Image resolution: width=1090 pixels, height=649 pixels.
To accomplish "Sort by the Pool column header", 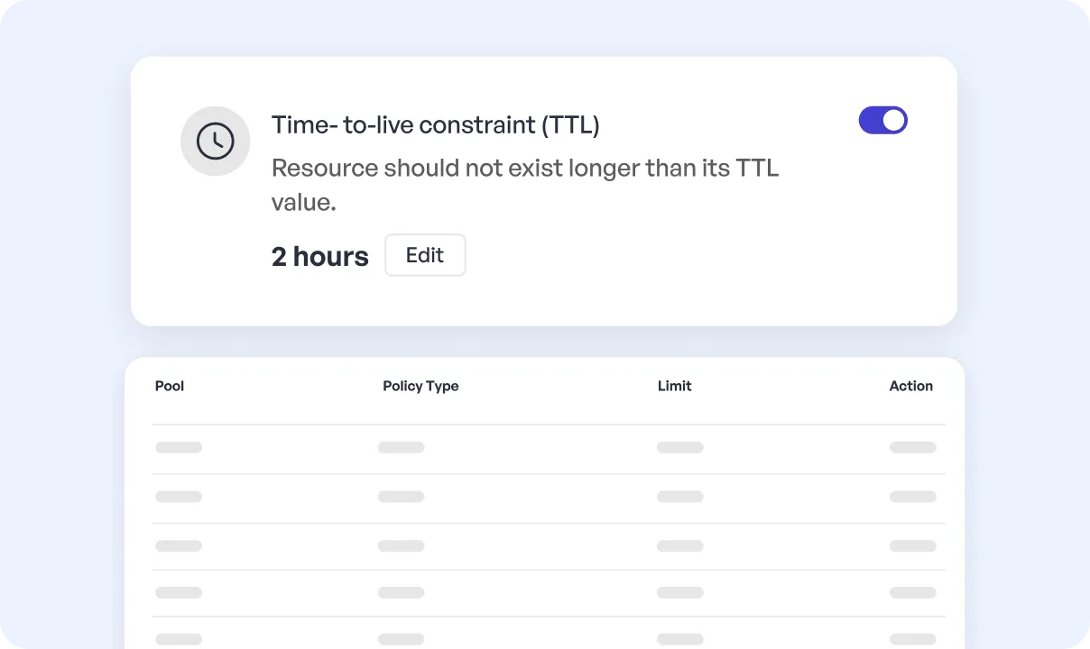I will pyautogui.click(x=170, y=386).
